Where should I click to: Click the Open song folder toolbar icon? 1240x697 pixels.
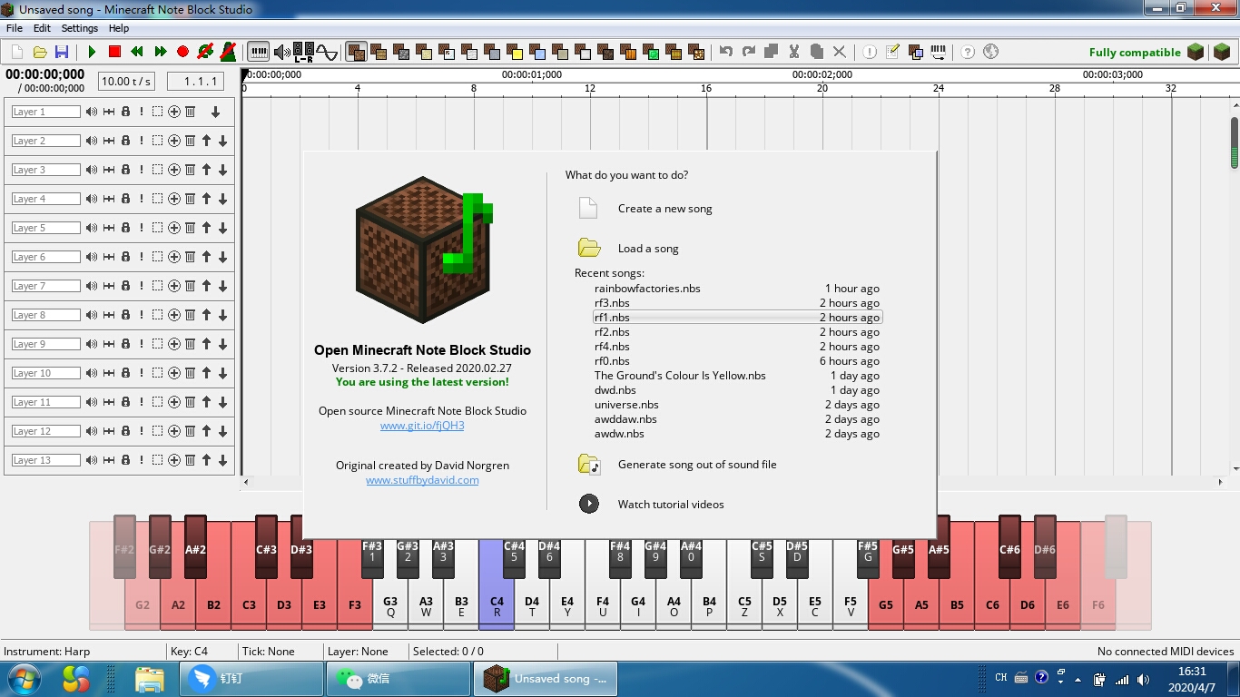tap(40, 52)
